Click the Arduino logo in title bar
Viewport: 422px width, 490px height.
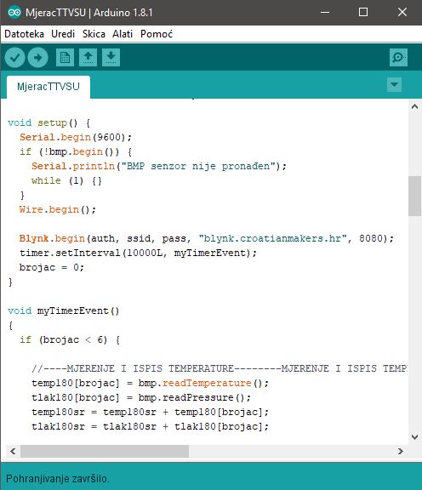[14, 13]
